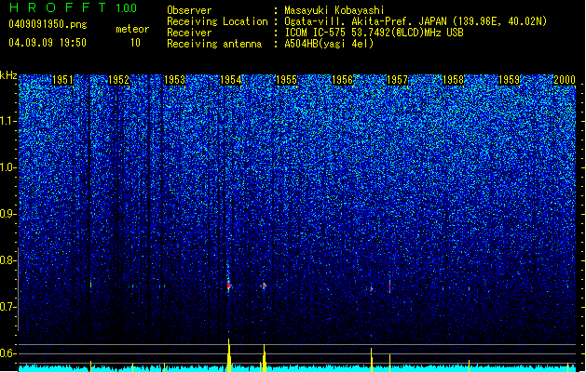Click the 'Observer' field label
The width and height of the screenshot is (586, 372).
coord(189,10)
